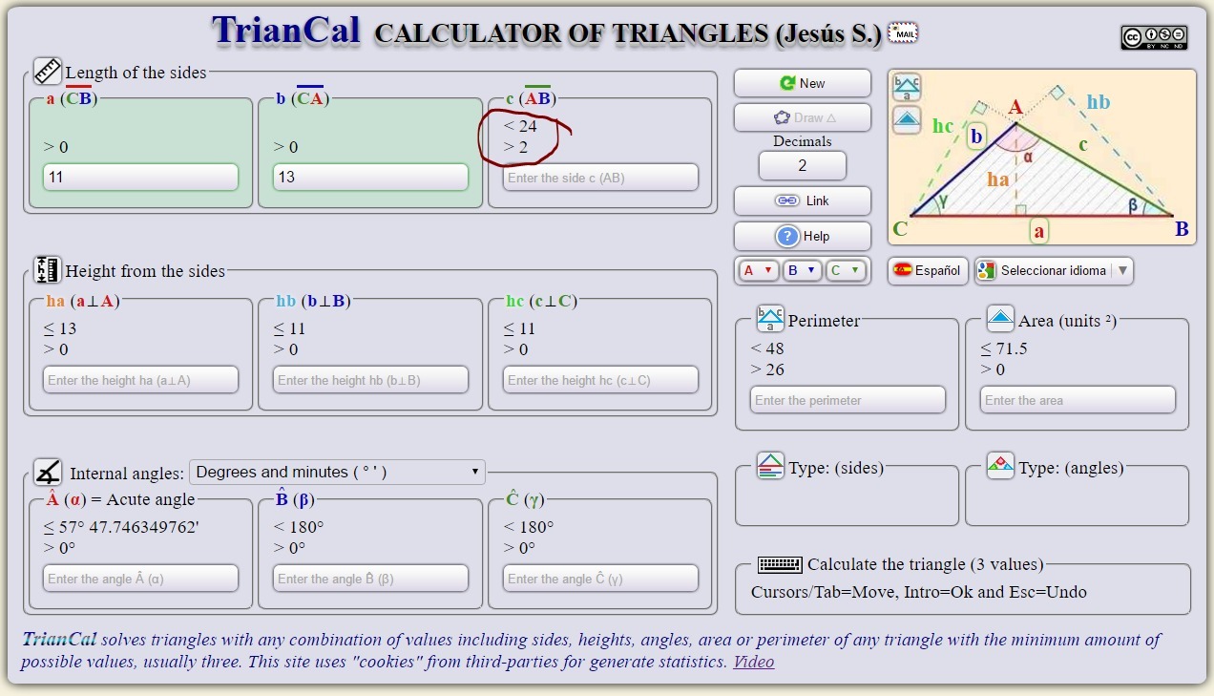Viewport: 1214px width, 696px height.
Task: Select the perimeter icon in the diagram corner
Action: [x=907, y=88]
